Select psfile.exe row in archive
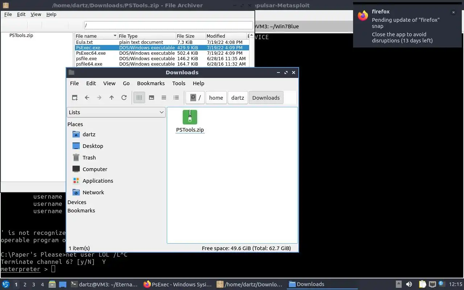 pyautogui.click(x=162, y=58)
